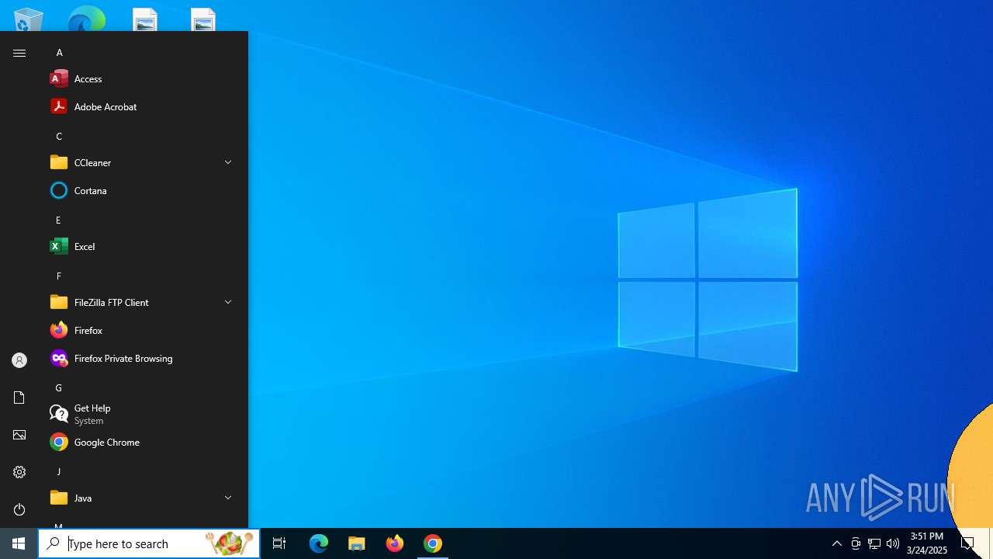Click the Show desktop strip at taskbar end

(991, 543)
